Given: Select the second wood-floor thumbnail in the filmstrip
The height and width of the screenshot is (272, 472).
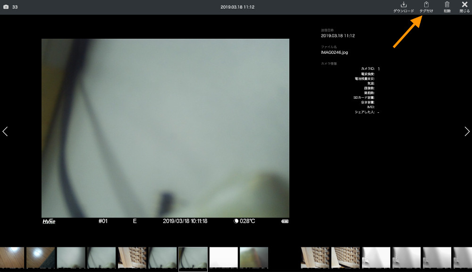Looking at the screenshot, I should tap(40, 258).
